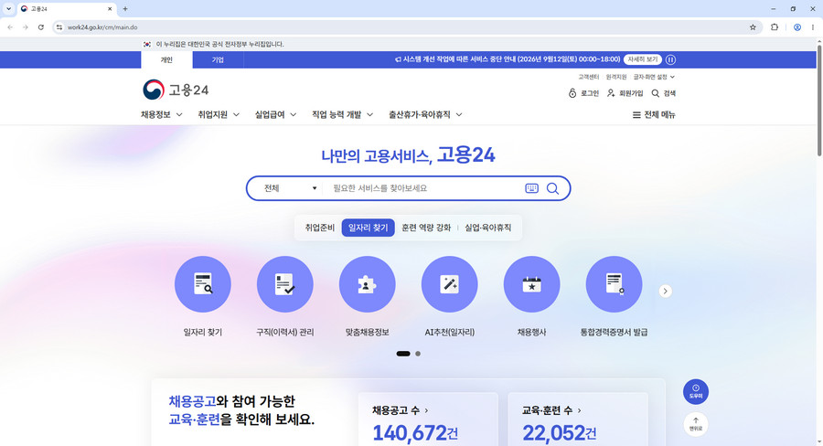Open 로그인 in header
The height and width of the screenshot is (446, 823).
(583, 93)
